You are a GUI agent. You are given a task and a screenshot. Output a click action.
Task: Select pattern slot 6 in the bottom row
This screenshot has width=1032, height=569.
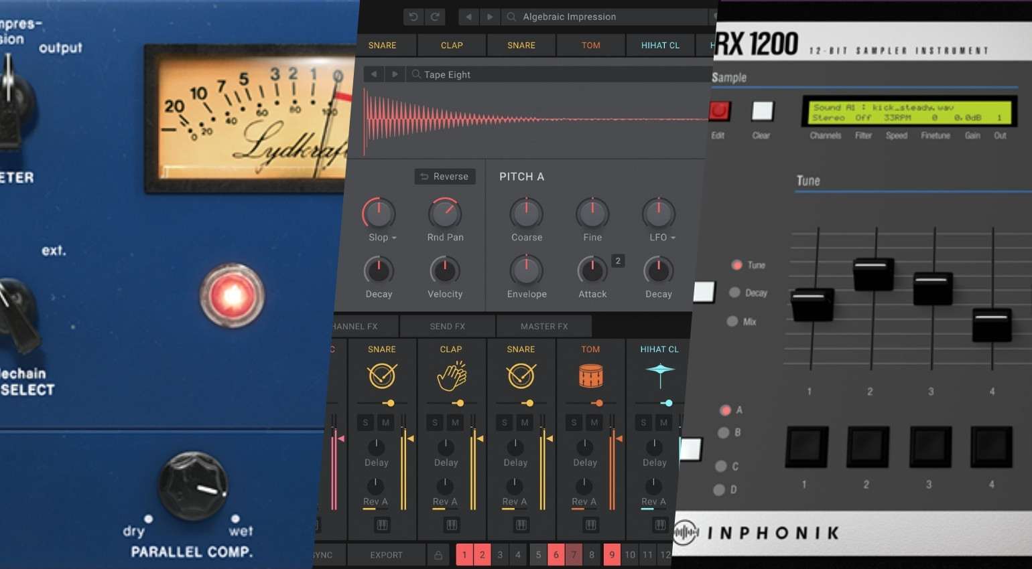[x=556, y=555]
